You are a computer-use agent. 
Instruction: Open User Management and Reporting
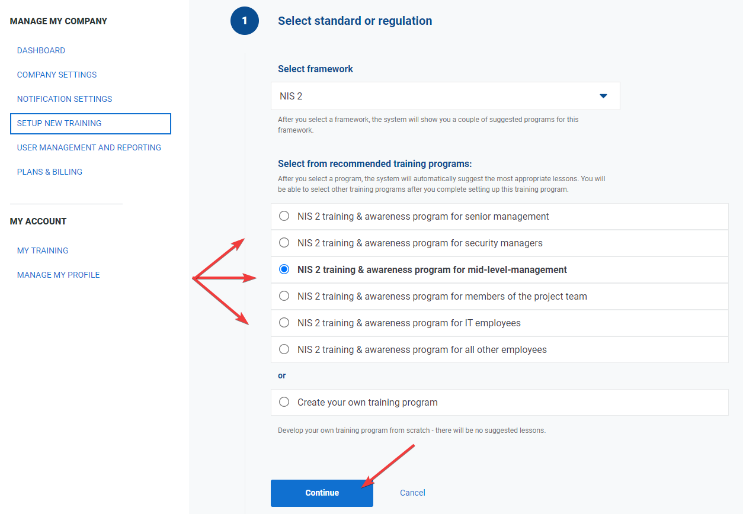(x=89, y=147)
